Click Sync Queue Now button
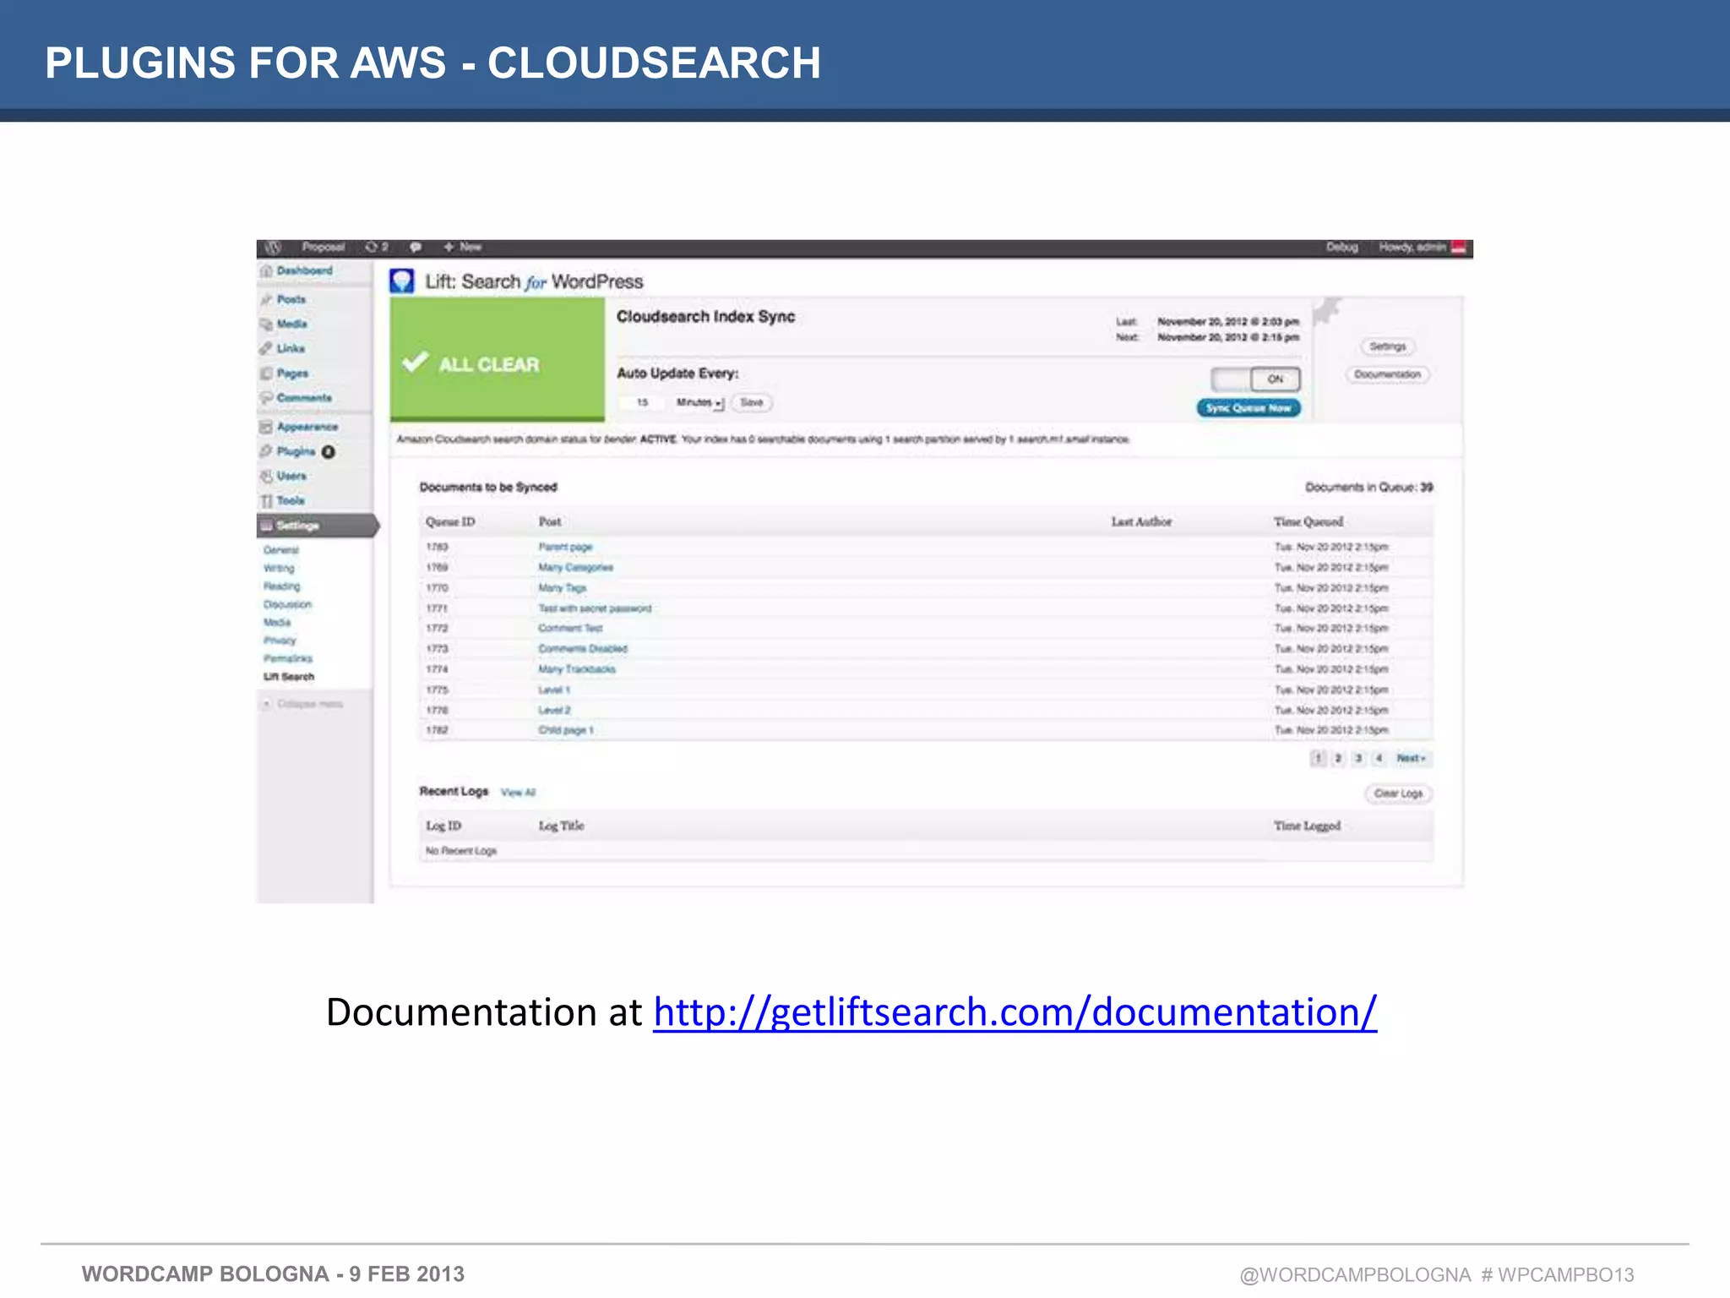Screen dimensions: 1730x1298 [x=1249, y=408]
